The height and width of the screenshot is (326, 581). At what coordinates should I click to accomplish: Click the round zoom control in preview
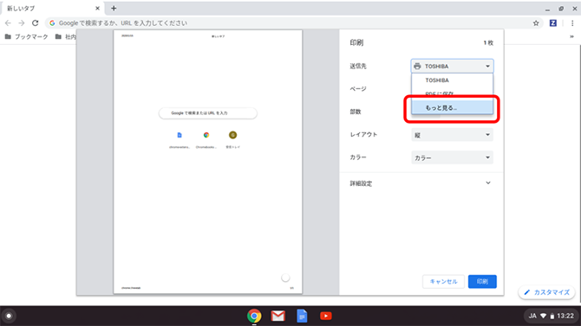point(285,278)
